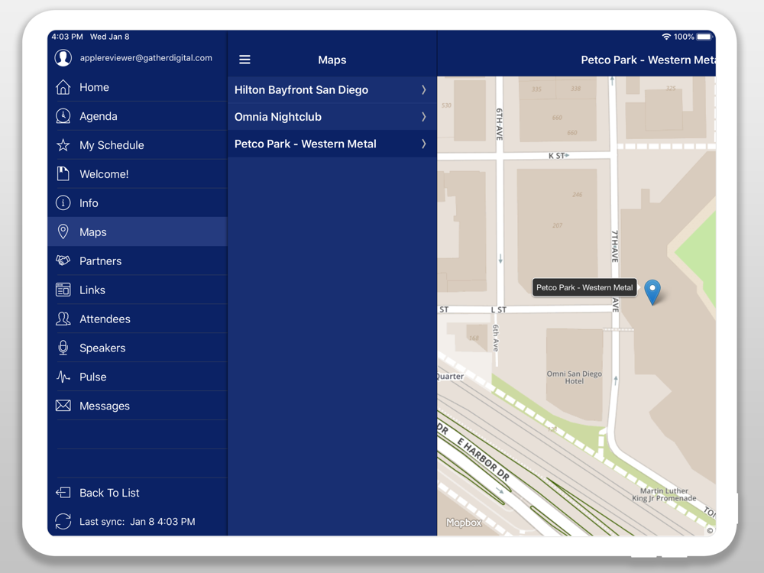The height and width of the screenshot is (573, 764).
Task: Select Maps in the sidebar
Action: (x=138, y=232)
